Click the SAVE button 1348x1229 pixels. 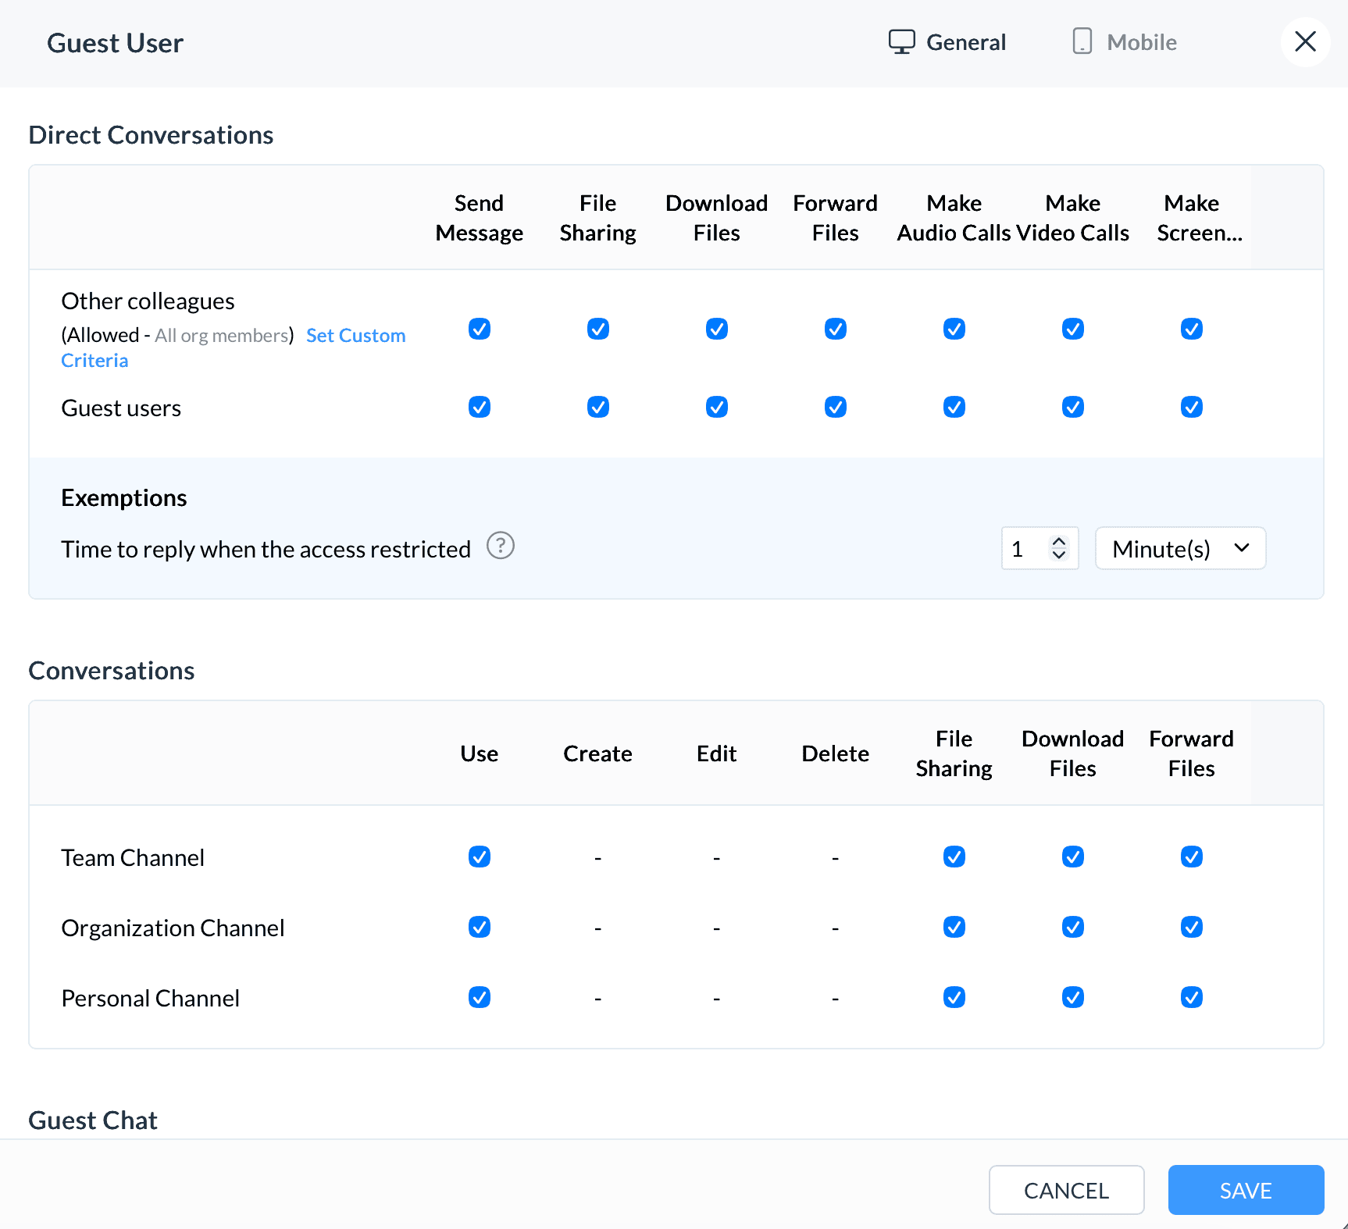pyautogui.click(x=1246, y=1190)
